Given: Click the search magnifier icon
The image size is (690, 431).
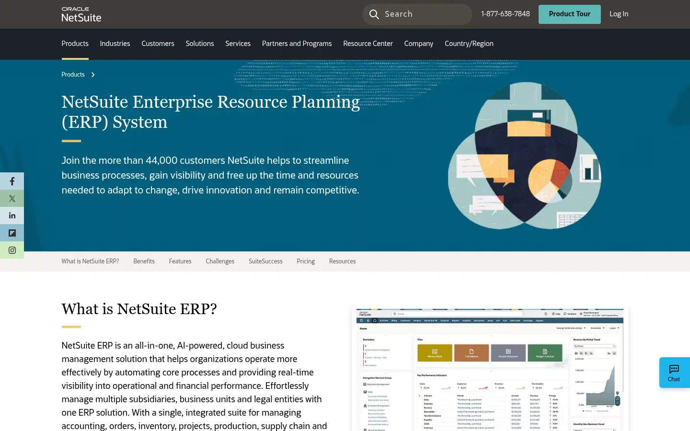Looking at the screenshot, I should click(x=374, y=14).
